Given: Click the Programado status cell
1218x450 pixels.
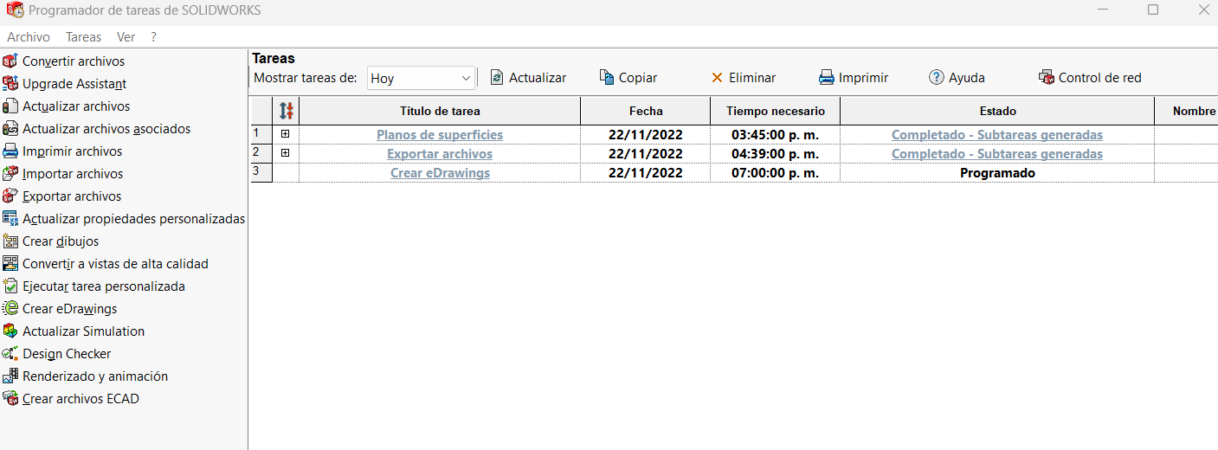Looking at the screenshot, I should pos(997,173).
